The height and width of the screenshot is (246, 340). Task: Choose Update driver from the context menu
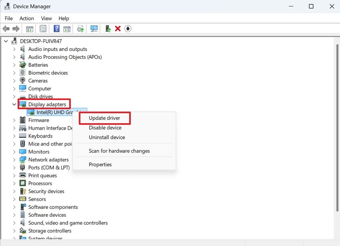[x=104, y=118]
